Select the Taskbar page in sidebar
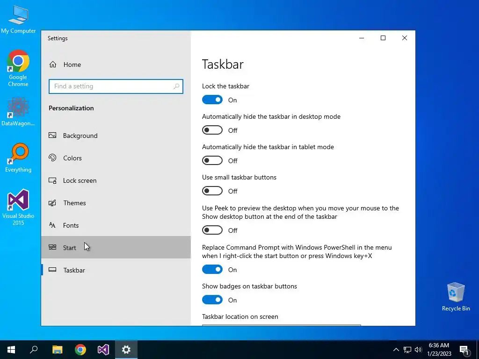This screenshot has width=479, height=359. (x=116, y=270)
